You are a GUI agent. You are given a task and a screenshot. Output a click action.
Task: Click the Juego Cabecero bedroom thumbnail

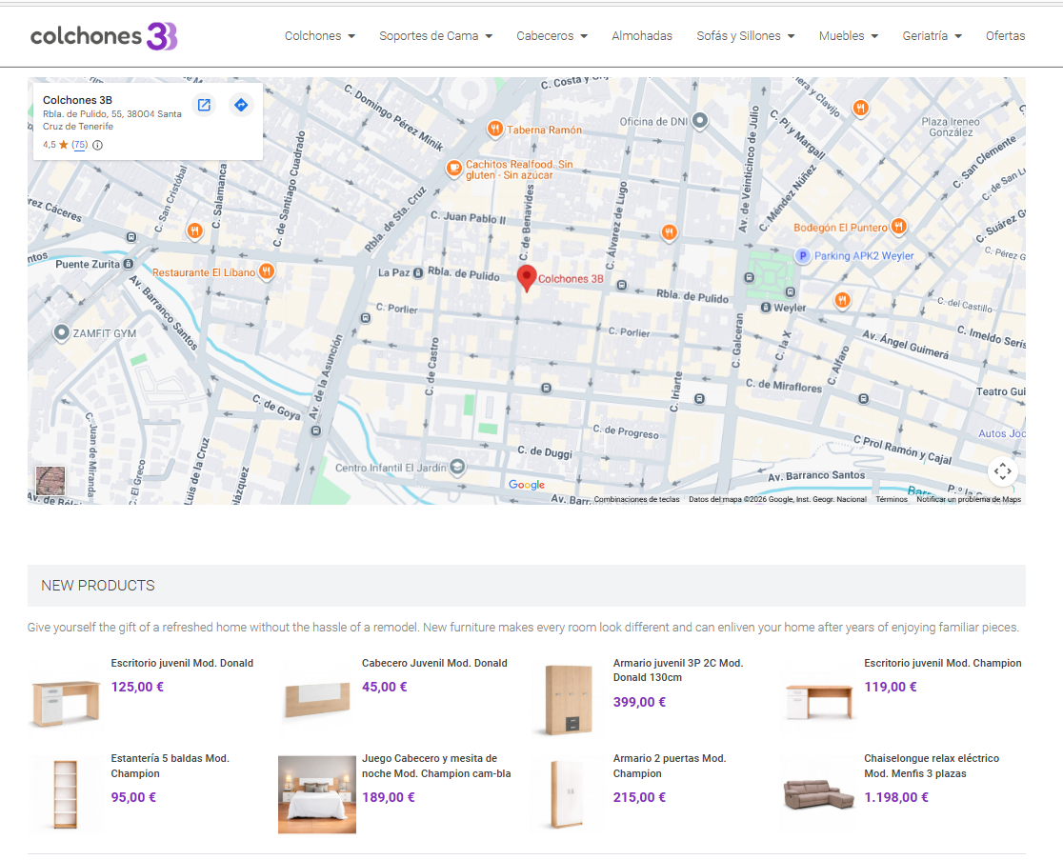(316, 794)
